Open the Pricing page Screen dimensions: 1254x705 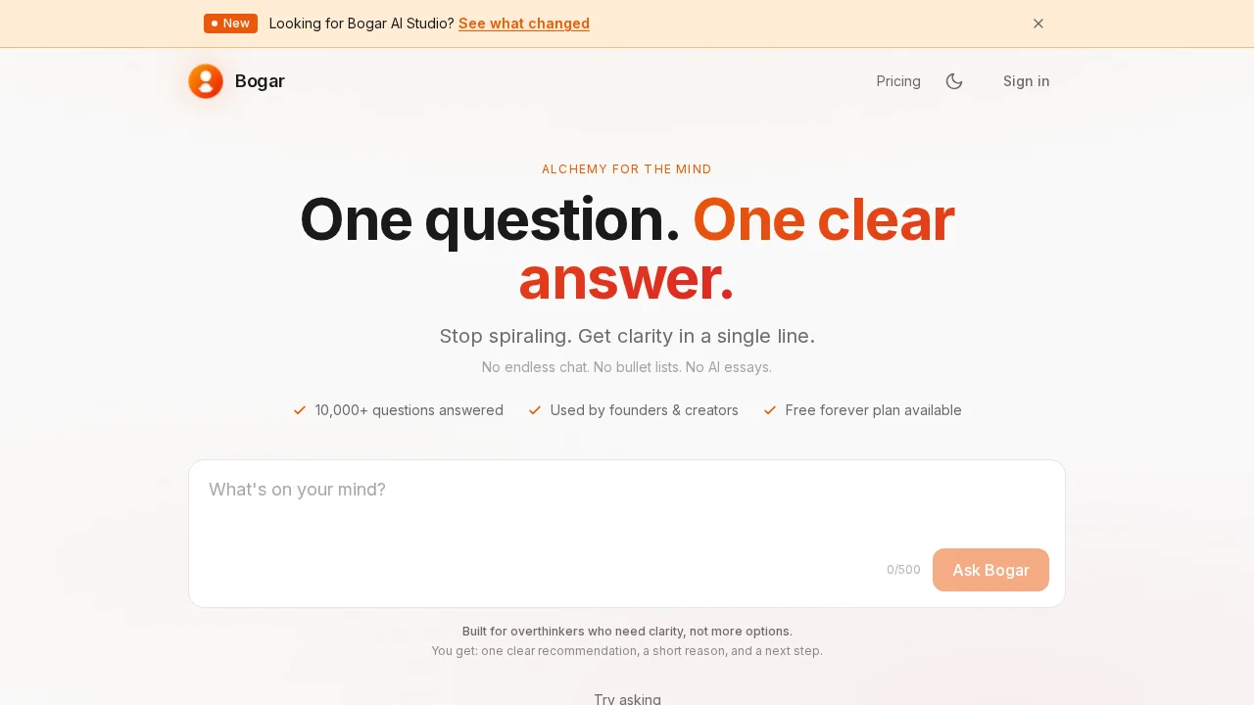click(x=898, y=81)
